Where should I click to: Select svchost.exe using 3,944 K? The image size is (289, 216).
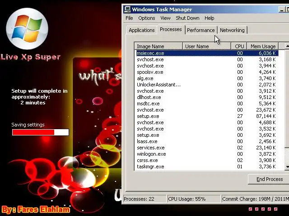coord(207,66)
